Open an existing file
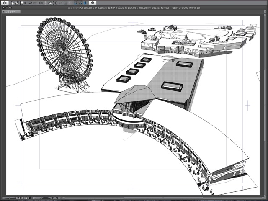 17,3
